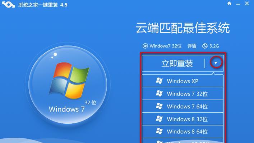Select Windows 7 32位 from the list
The width and height of the screenshot is (254, 143).
pos(183,94)
